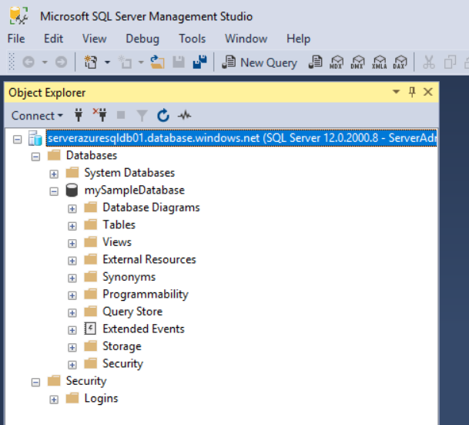Click the Activity Monitor pulse icon
This screenshot has width=469, height=425.
pos(185,115)
